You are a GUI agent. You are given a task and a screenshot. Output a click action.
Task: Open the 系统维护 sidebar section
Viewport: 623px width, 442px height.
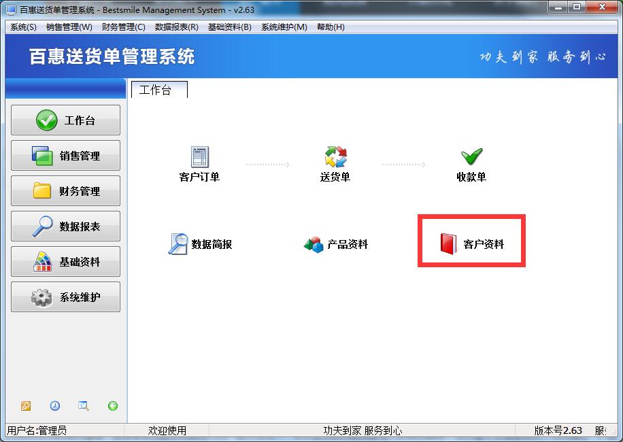[x=65, y=296]
